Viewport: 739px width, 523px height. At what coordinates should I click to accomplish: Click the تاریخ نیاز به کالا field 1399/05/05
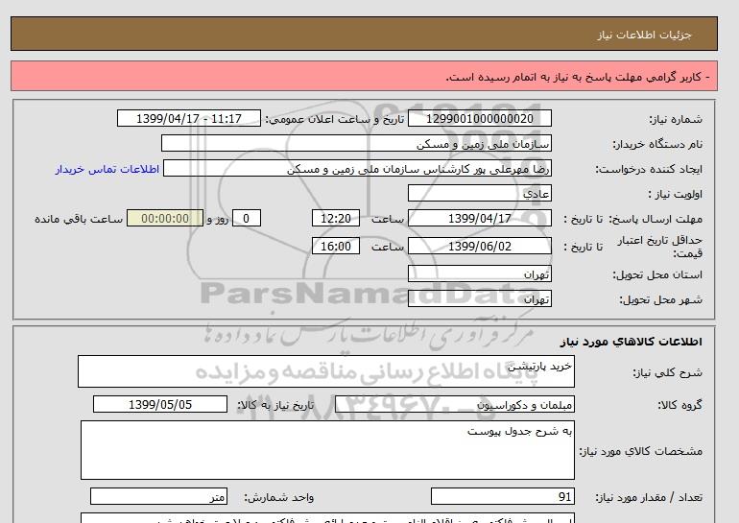point(160,404)
